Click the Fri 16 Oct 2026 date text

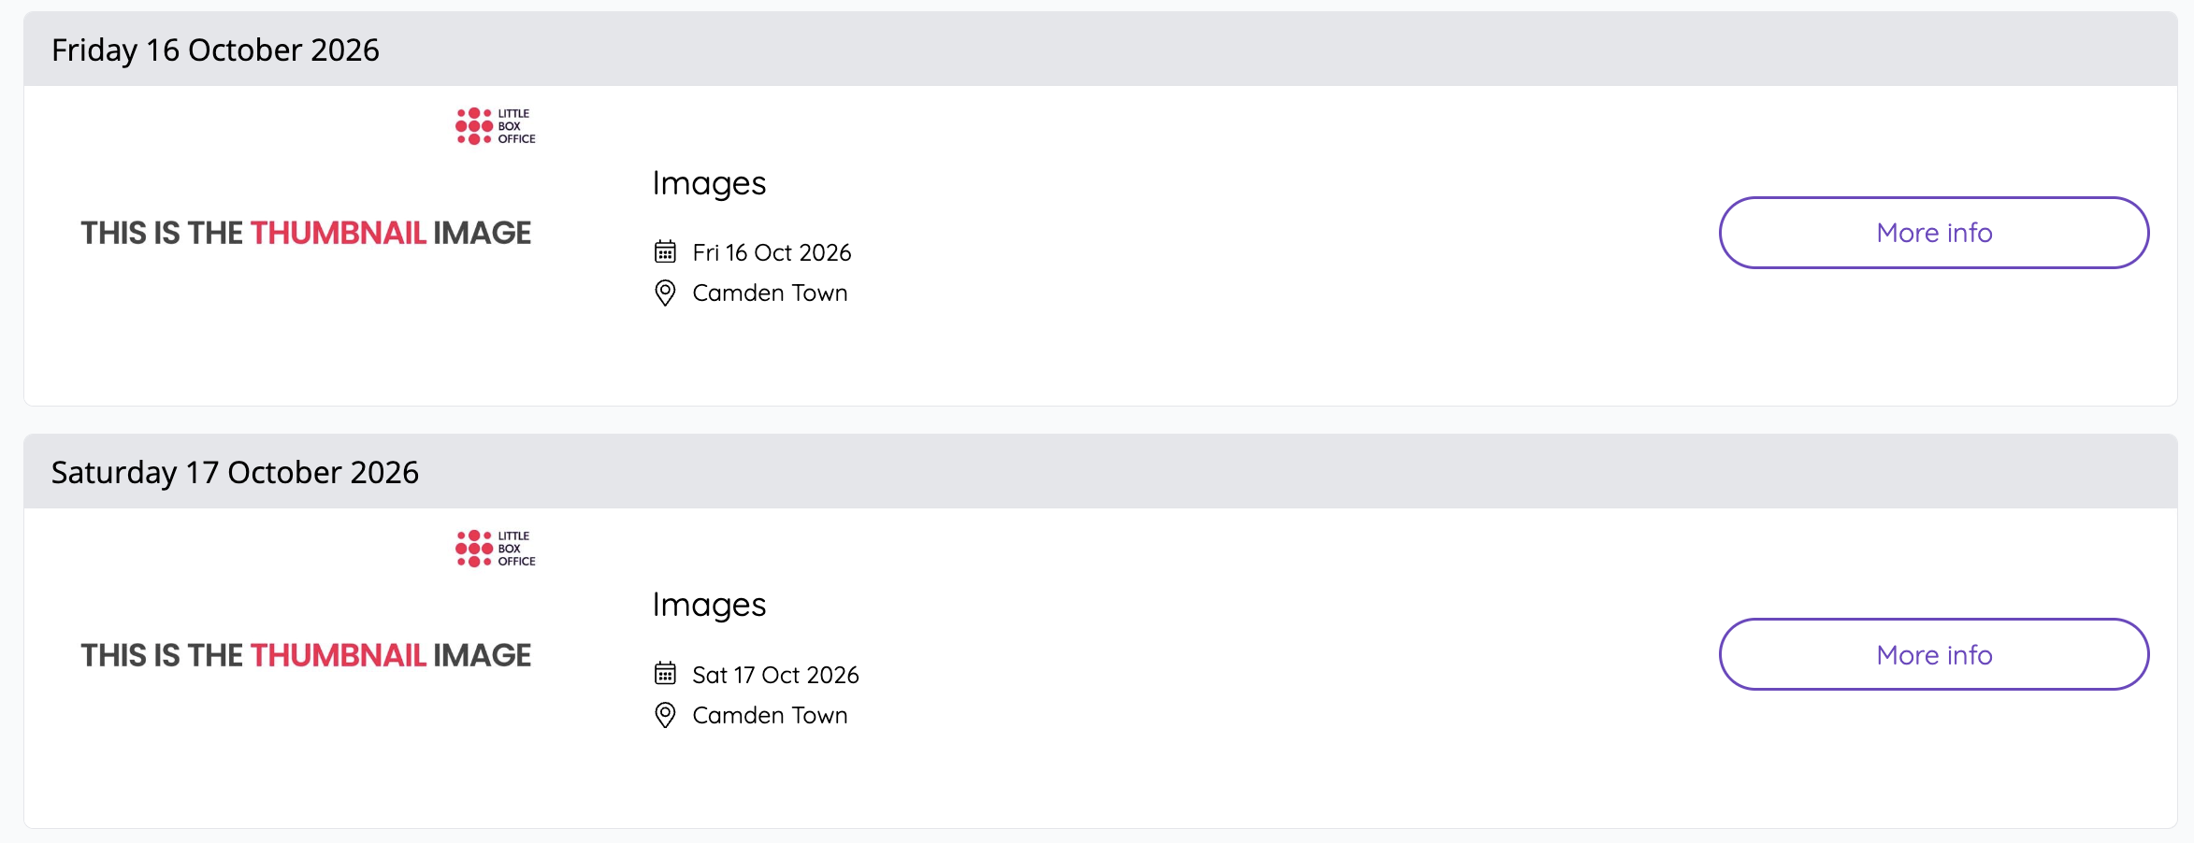click(x=772, y=252)
